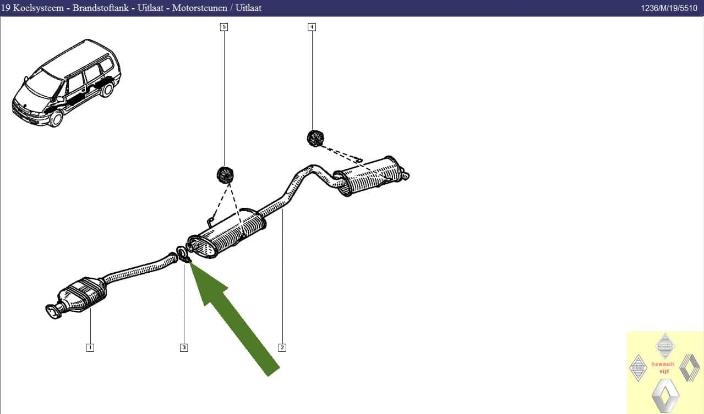Click the left striped Renault diamond logo
The image size is (704, 414).
tap(638, 367)
